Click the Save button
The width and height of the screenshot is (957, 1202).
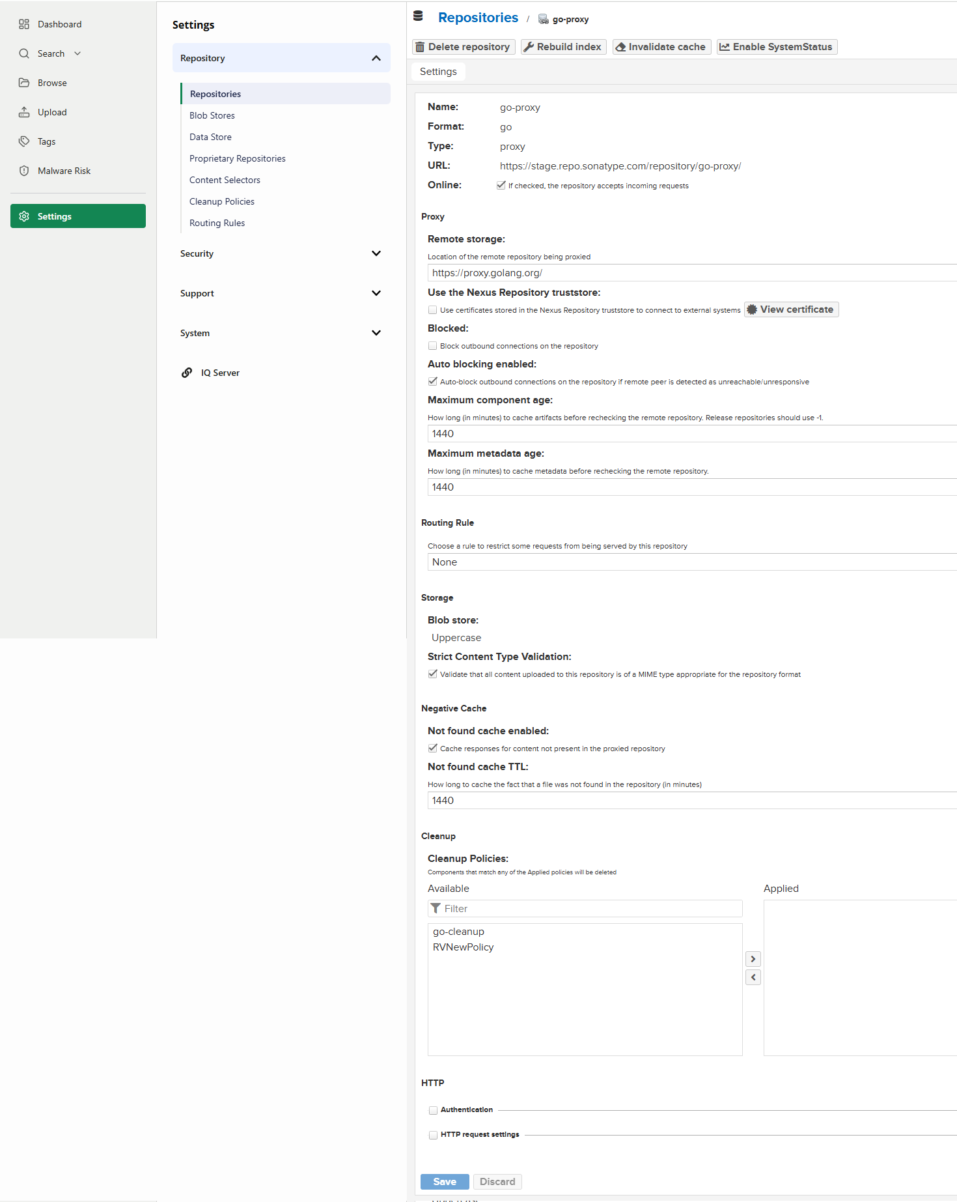click(x=445, y=1182)
